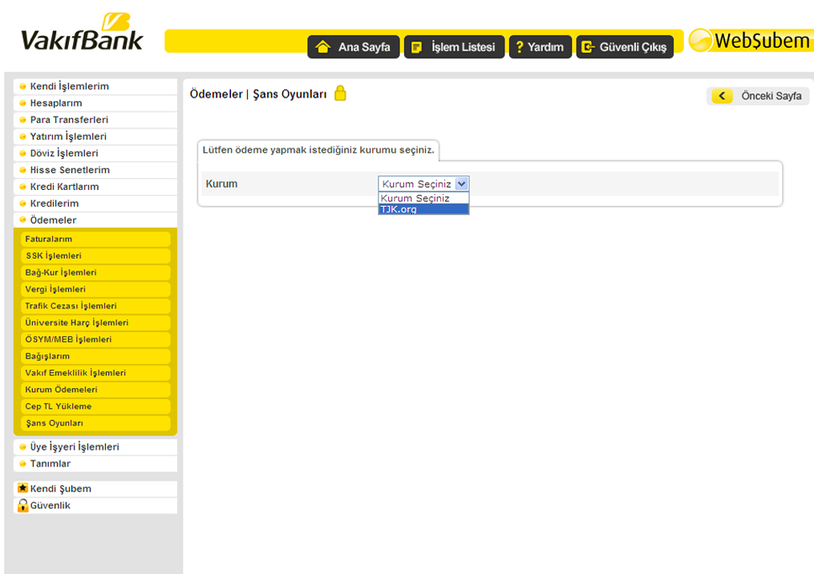Open İşlem Listesi

tap(454, 47)
